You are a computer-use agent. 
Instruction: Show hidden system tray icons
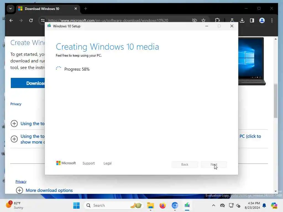tap(214, 205)
